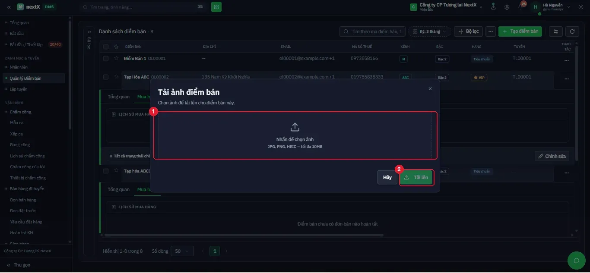Open Bắt đầu in the sidebar
Screen dimensions: 590x273
[16, 33]
